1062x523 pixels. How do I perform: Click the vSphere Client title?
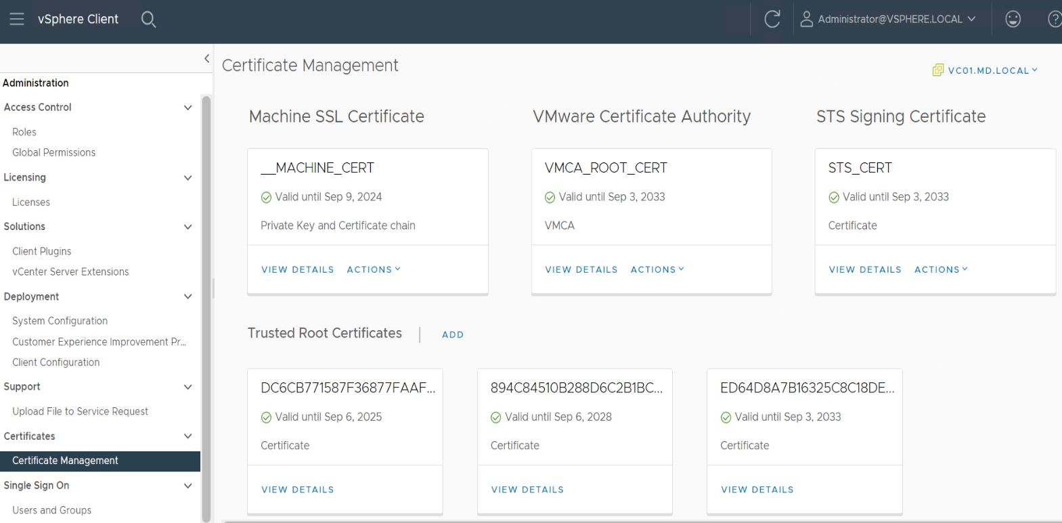click(78, 19)
